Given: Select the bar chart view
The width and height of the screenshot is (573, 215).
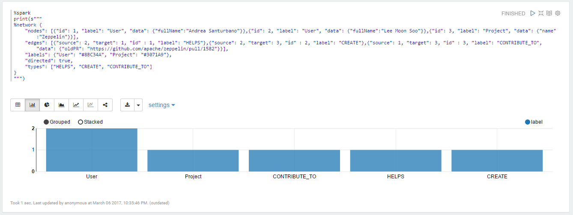Looking at the screenshot, I should click(33, 105).
